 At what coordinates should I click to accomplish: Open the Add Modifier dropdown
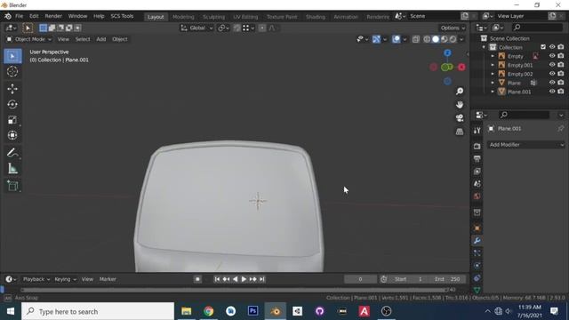(525, 145)
